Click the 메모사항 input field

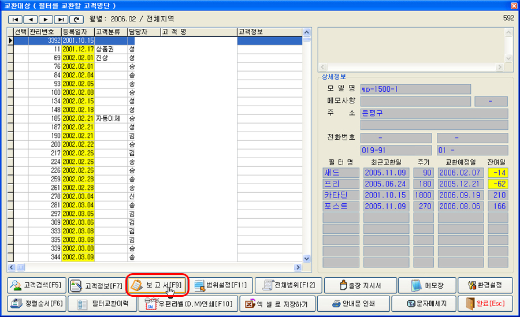415,101
